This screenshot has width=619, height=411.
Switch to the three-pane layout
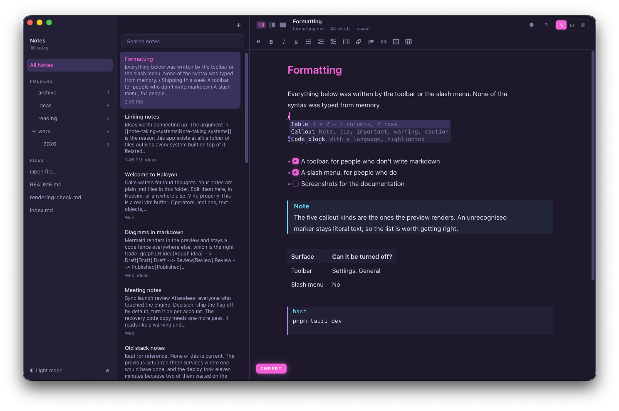click(261, 25)
